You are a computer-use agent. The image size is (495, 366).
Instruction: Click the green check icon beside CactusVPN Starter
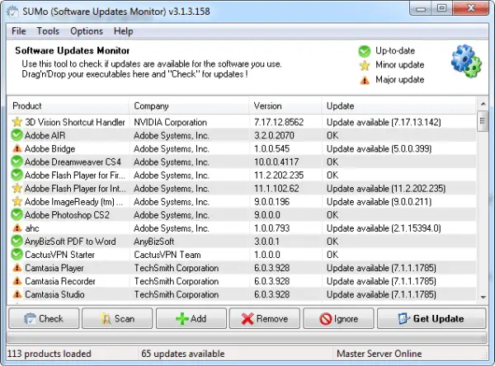[x=16, y=255]
